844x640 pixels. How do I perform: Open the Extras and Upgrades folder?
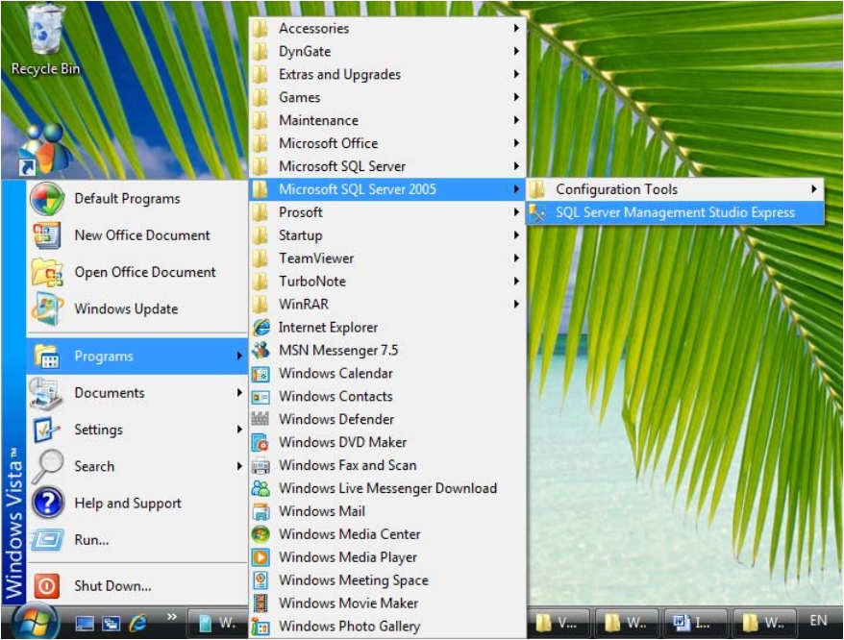point(387,74)
